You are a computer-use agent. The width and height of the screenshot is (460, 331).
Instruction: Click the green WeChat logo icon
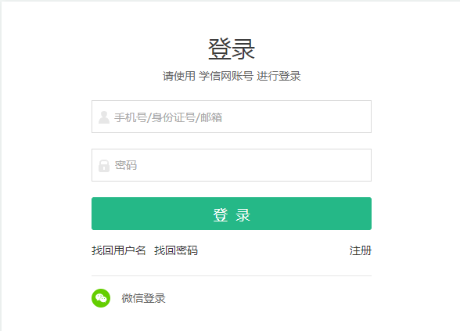[101, 298]
